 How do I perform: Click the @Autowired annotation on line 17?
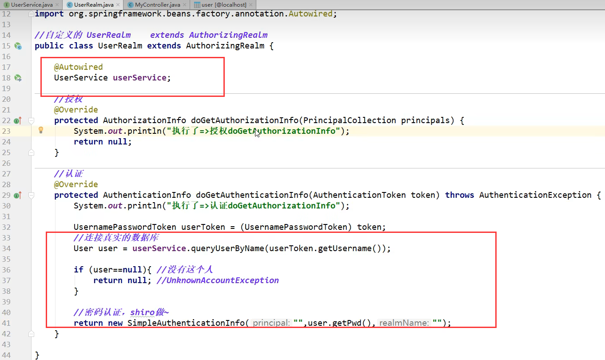coord(78,67)
